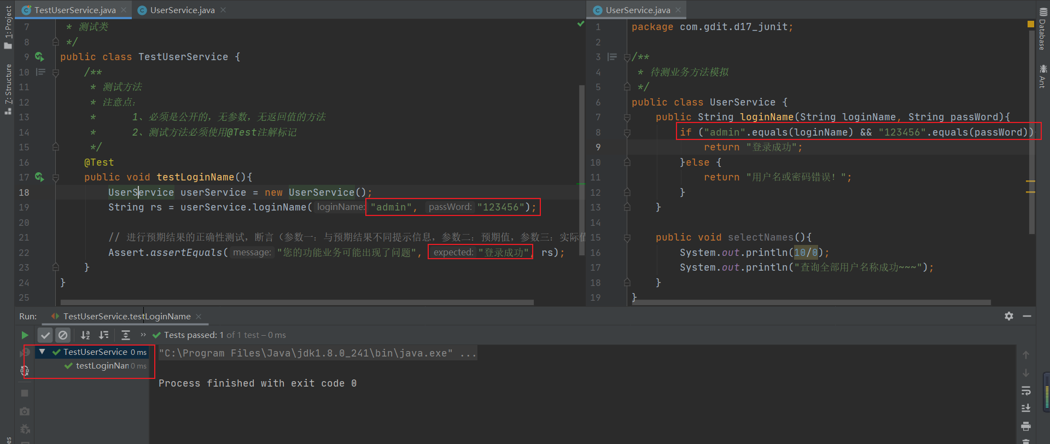Select TestUserService.java editor tab
Image resolution: width=1050 pixels, height=444 pixels.
tap(74, 10)
